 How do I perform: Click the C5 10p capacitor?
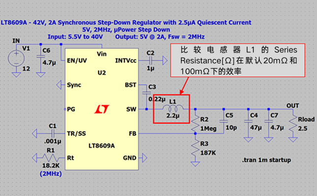[x=224, y=121]
